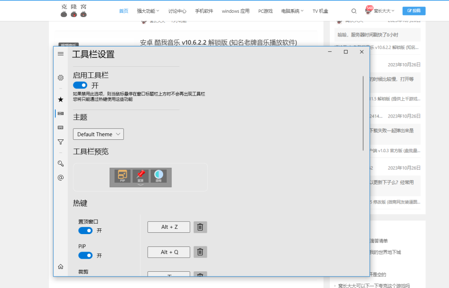Screen dimensions: 449x288
Task: Open 手机软件 on website navigation
Action: [x=204, y=11]
